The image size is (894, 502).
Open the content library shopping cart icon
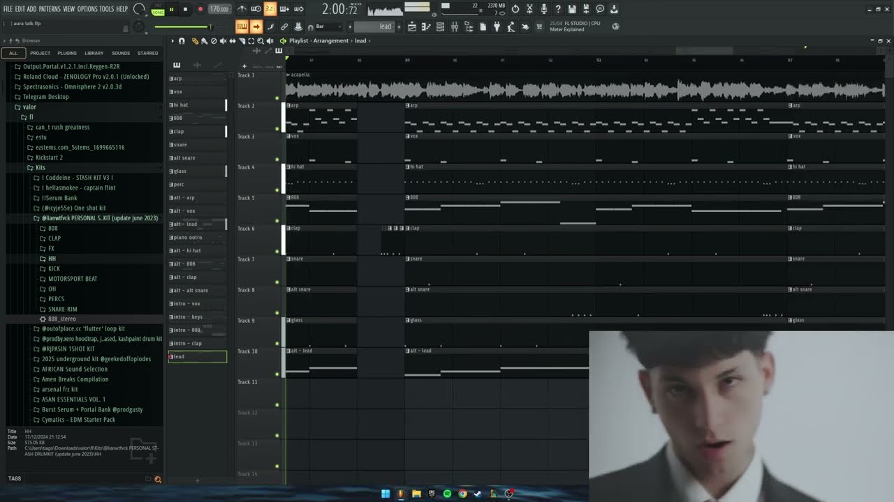click(539, 26)
